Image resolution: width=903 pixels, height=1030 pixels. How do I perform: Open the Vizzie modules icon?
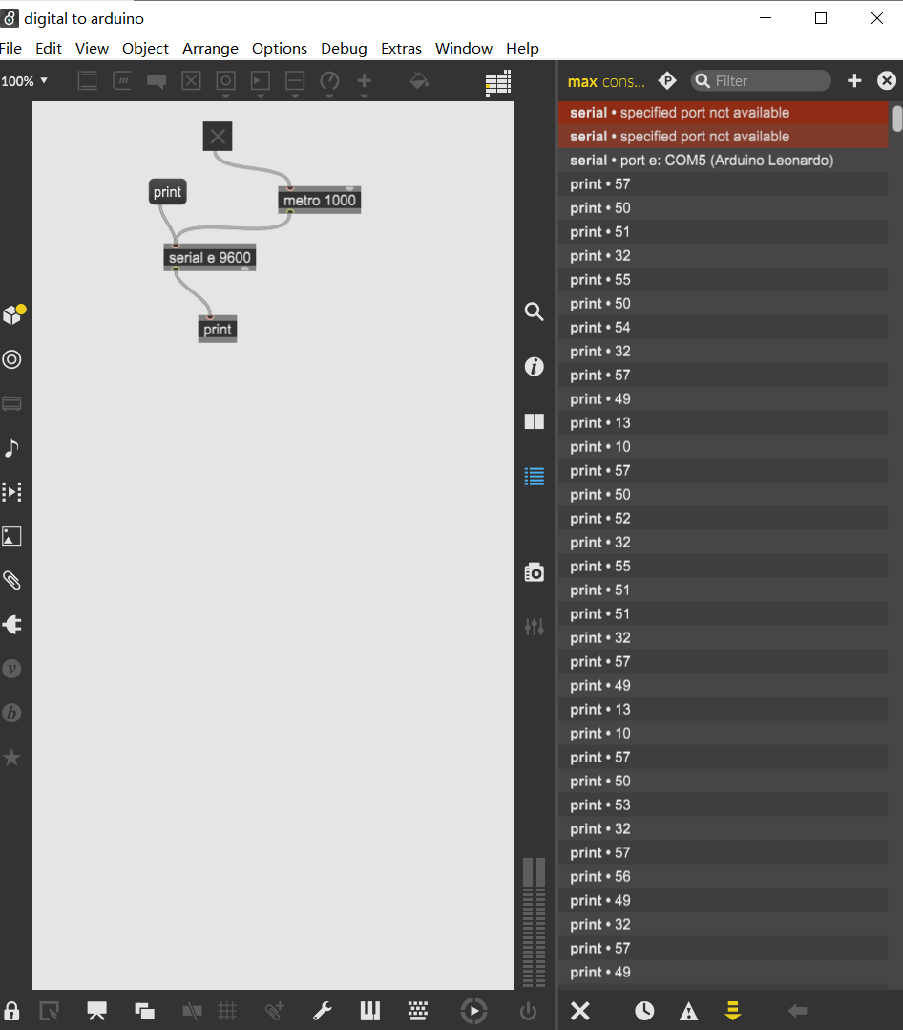tap(11, 669)
